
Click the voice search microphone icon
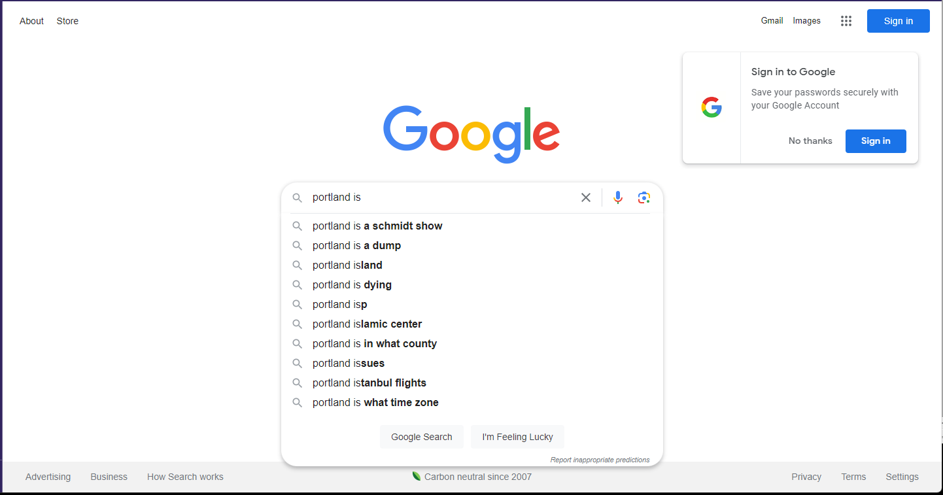pyautogui.click(x=617, y=197)
